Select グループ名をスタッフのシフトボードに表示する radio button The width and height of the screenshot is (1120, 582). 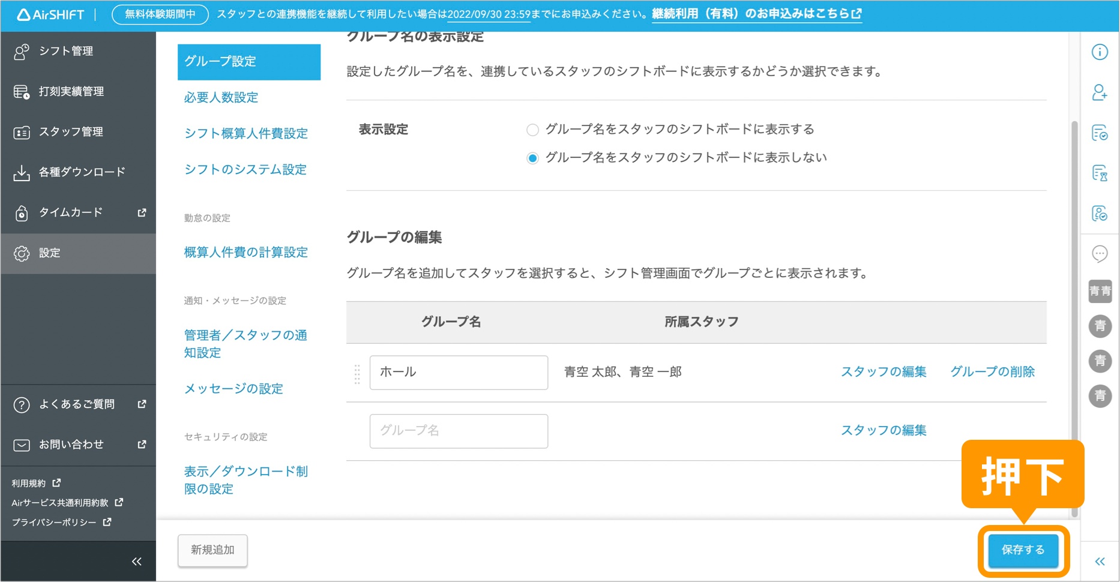coord(532,129)
